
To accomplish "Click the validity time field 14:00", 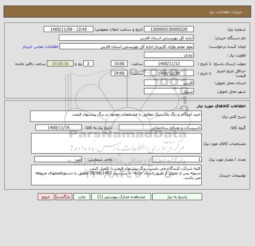I will pos(119,73).
